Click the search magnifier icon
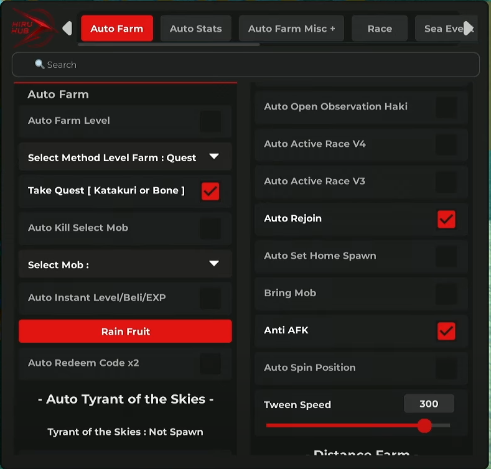Screen dimensions: 491x469 point(40,65)
